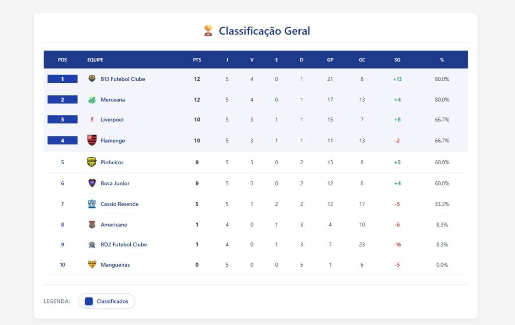The image size is (515, 325).
Task: Click the Boca Junior team crest
Action: point(92,183)
